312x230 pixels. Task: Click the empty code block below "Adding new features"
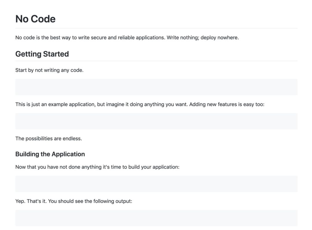point(156,121)
